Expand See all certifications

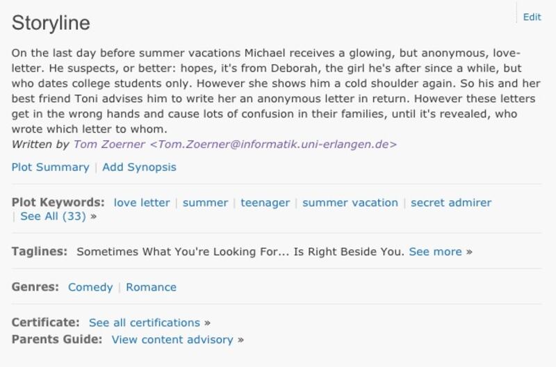[145, 323]
